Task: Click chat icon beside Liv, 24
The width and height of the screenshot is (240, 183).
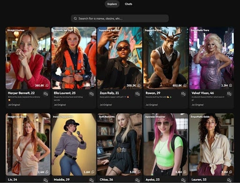Action: (x=45, y=180)
